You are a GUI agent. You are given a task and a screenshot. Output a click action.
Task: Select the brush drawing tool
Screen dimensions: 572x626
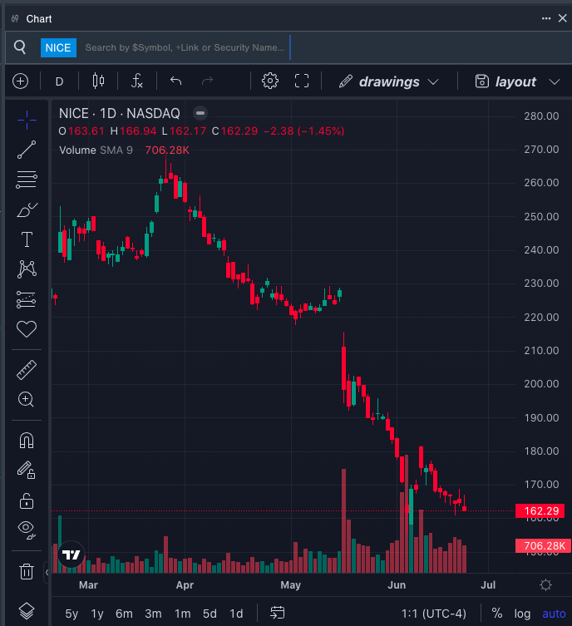[27, 210]
